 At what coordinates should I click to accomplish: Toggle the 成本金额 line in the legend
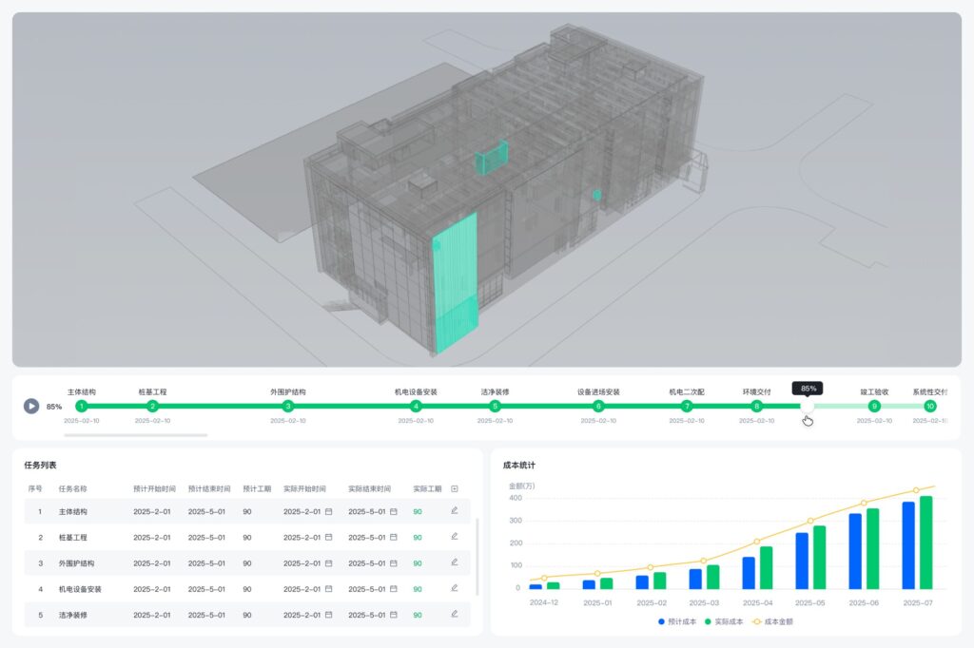(x=771, y=622)
